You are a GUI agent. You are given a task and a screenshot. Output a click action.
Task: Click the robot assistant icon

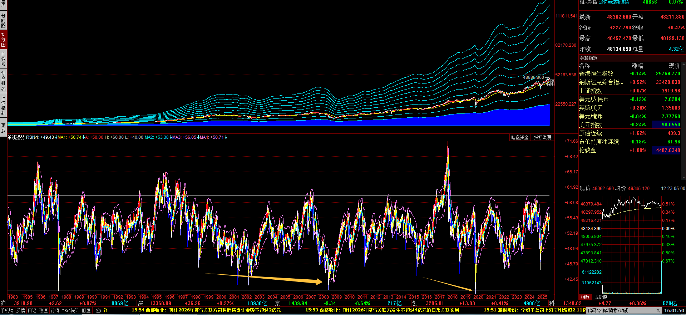click(98, 311)
